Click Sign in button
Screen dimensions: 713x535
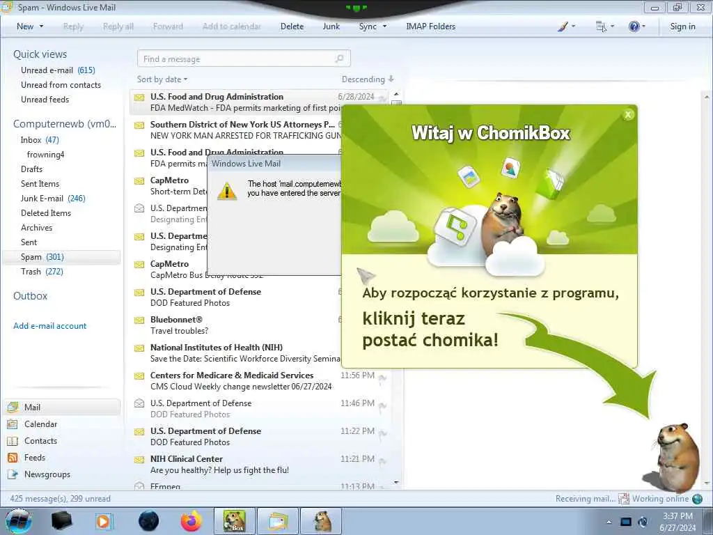(x=682, y=26)
